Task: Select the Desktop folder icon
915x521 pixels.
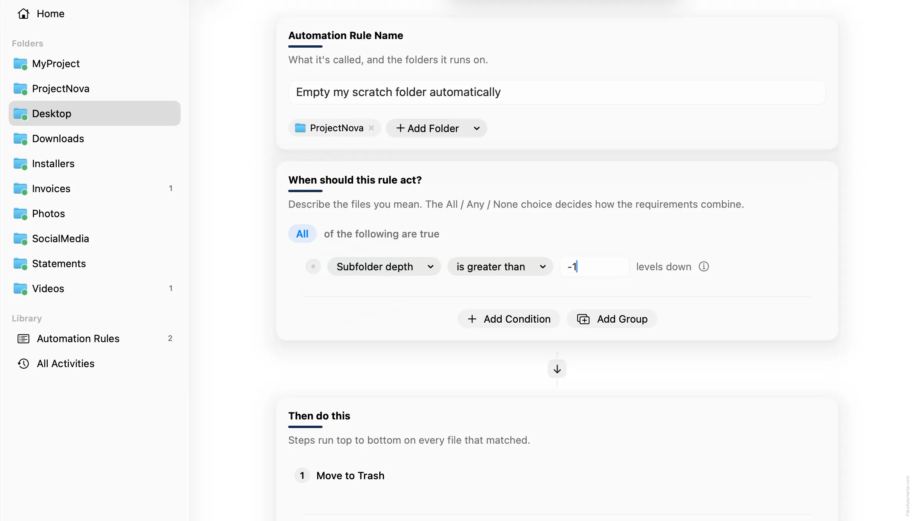Action: coord(20,114)
